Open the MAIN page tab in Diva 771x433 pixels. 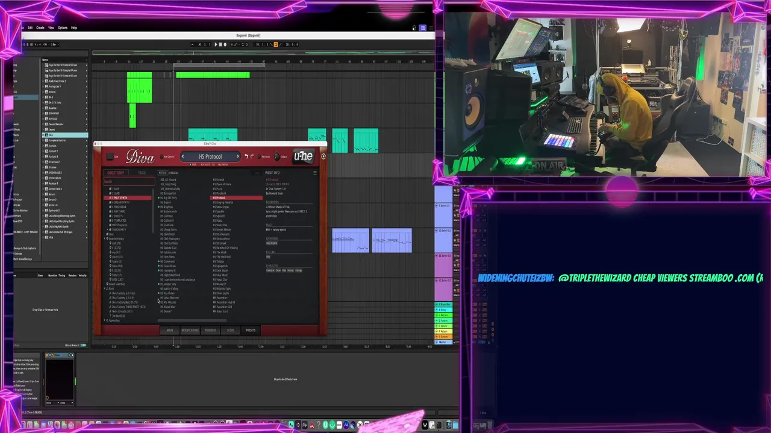pyautogui.click(x=170, y=330)
